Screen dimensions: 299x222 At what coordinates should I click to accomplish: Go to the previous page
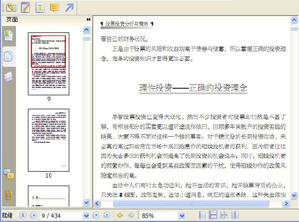coord(34,216)
